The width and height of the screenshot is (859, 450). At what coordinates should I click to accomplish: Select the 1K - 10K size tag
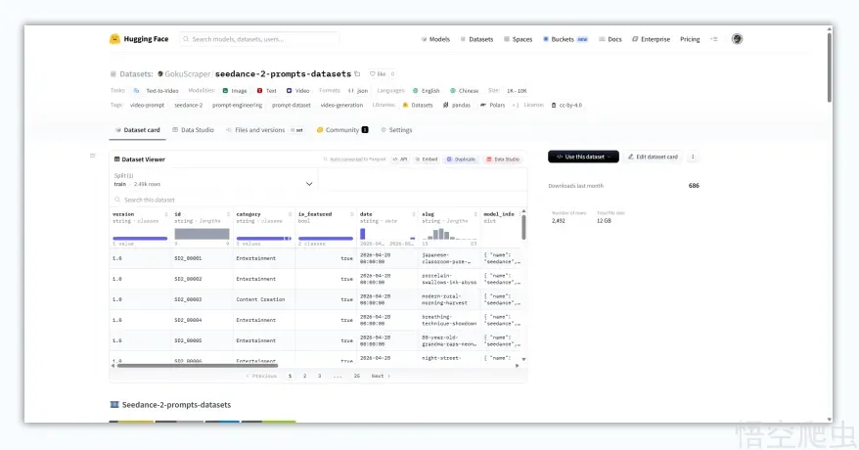(516, 91)
